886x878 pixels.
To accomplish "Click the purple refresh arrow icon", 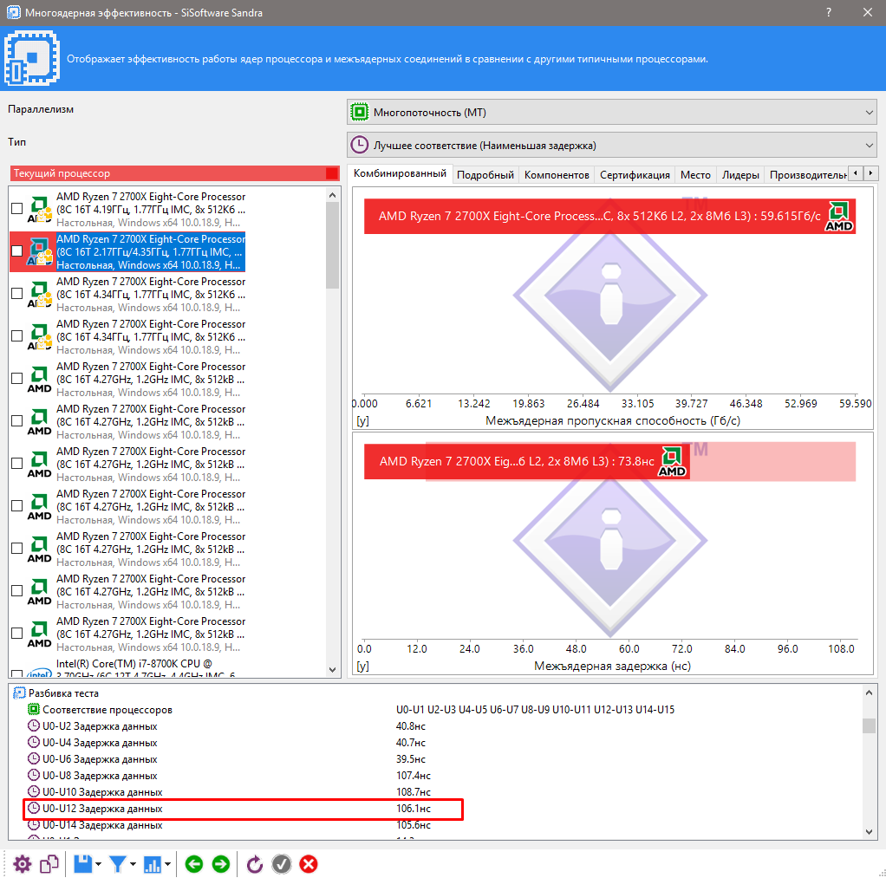I will point(255,864).
